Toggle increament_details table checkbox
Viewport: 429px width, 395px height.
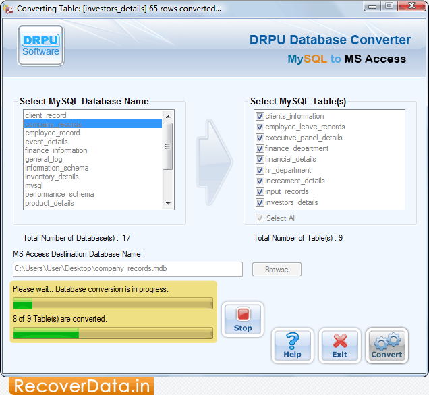(260, 181)
